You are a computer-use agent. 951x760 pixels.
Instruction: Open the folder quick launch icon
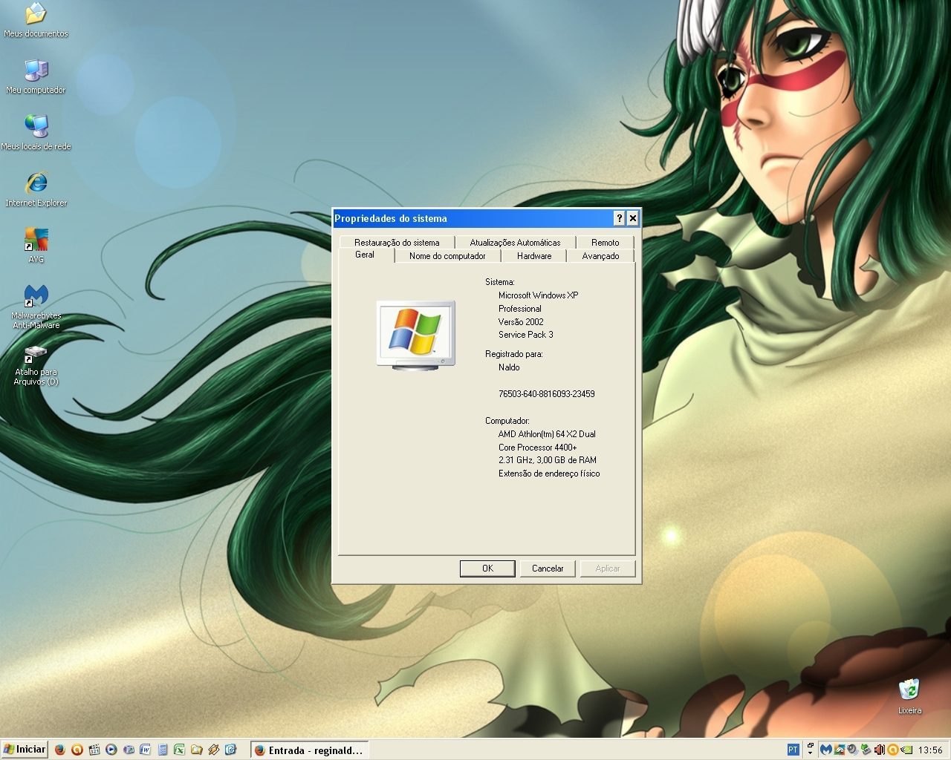point(196,750)
